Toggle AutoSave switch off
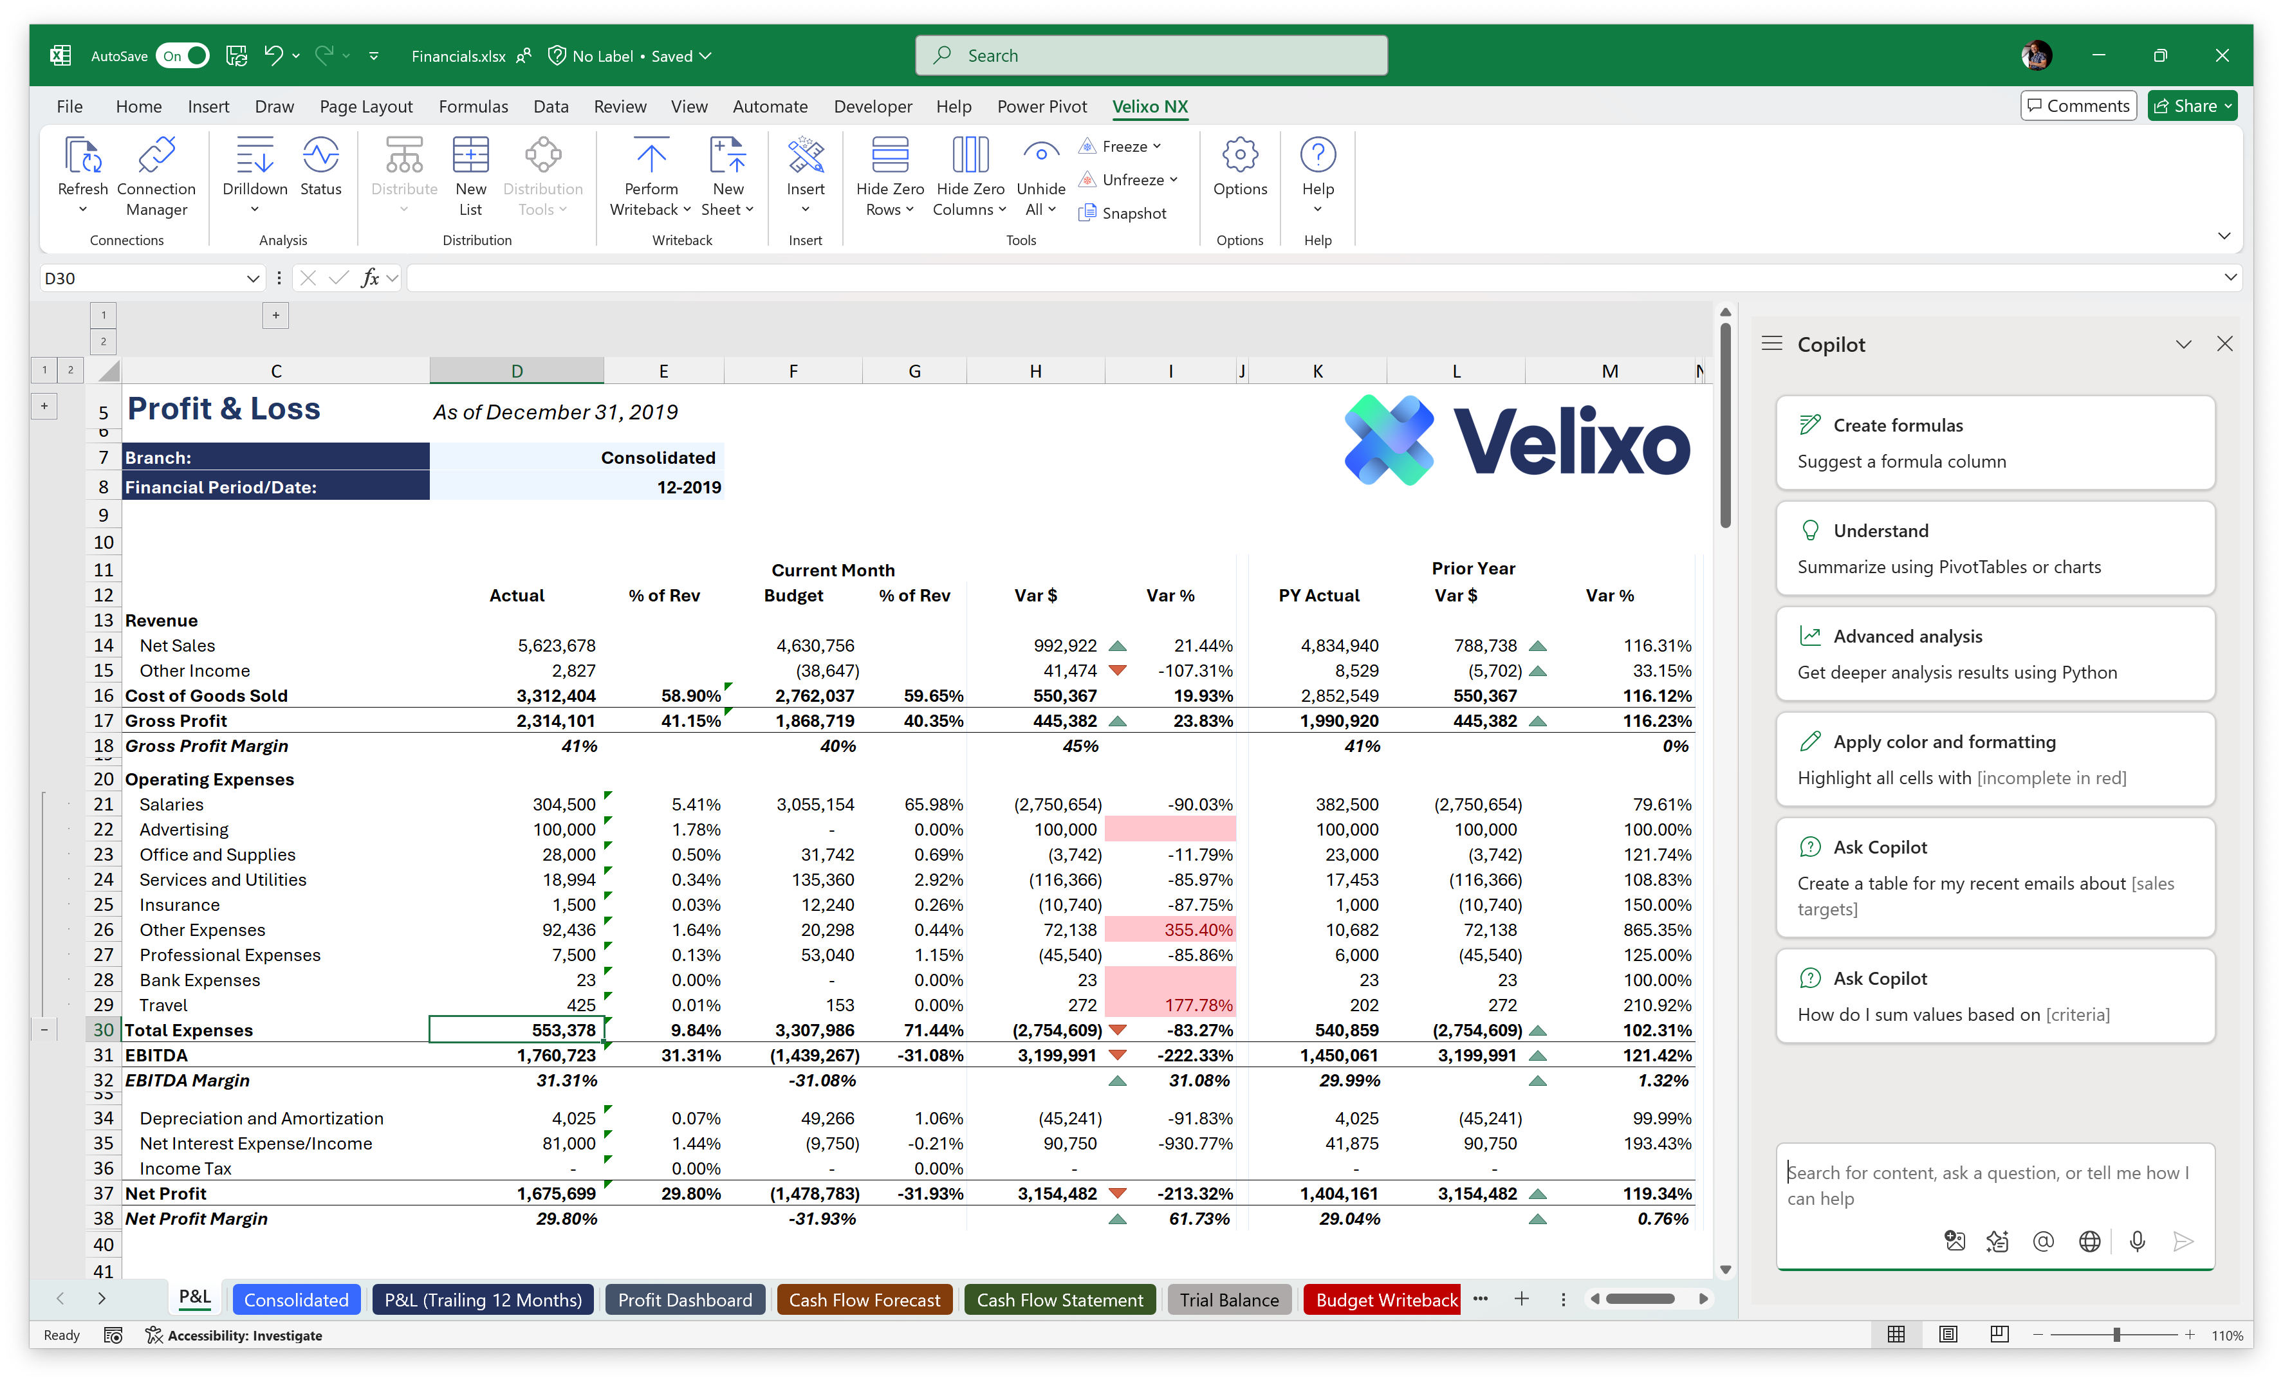This screenshot has height=1383, width=2283. (183, 55)
